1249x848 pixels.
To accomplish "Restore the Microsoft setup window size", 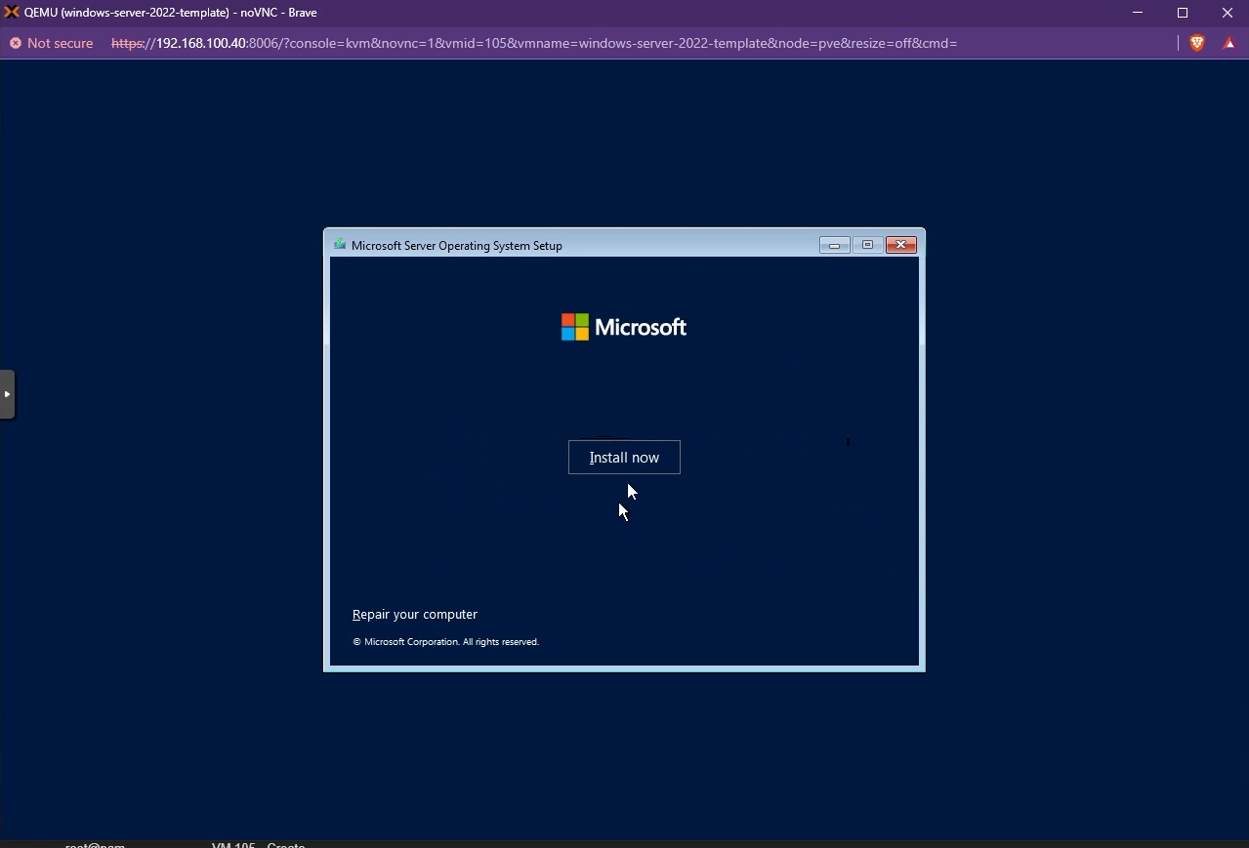I will click(867, 245).
